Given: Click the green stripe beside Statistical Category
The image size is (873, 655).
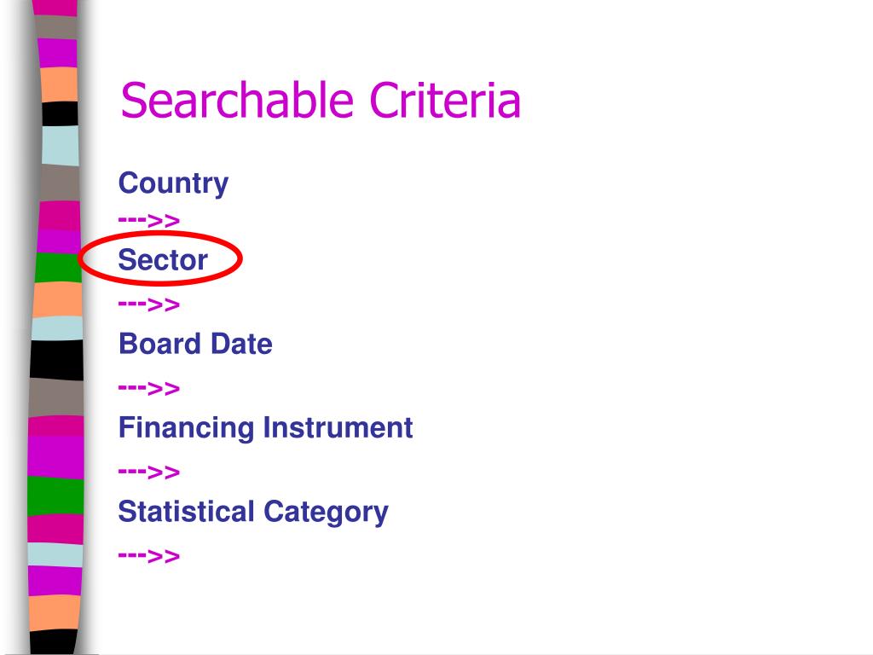Looking at the screenshot, I should tap(55, 496).
